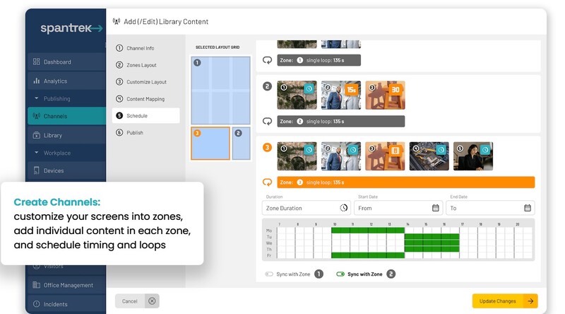Click the orange loop icon for Zone 3
565x314 pixels.
(x=267, y=182)
